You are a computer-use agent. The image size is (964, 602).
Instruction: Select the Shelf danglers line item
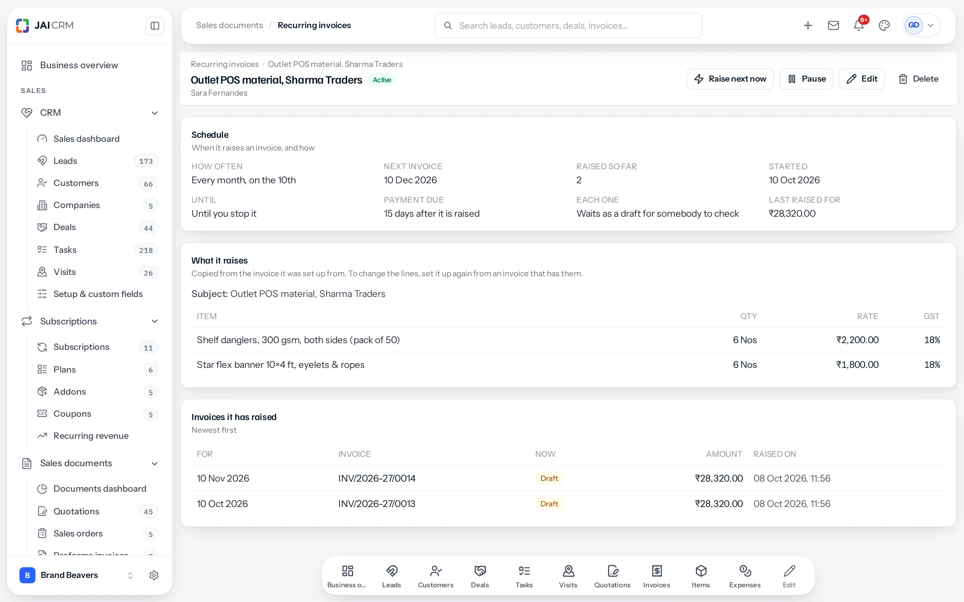(x=568, y=340)
